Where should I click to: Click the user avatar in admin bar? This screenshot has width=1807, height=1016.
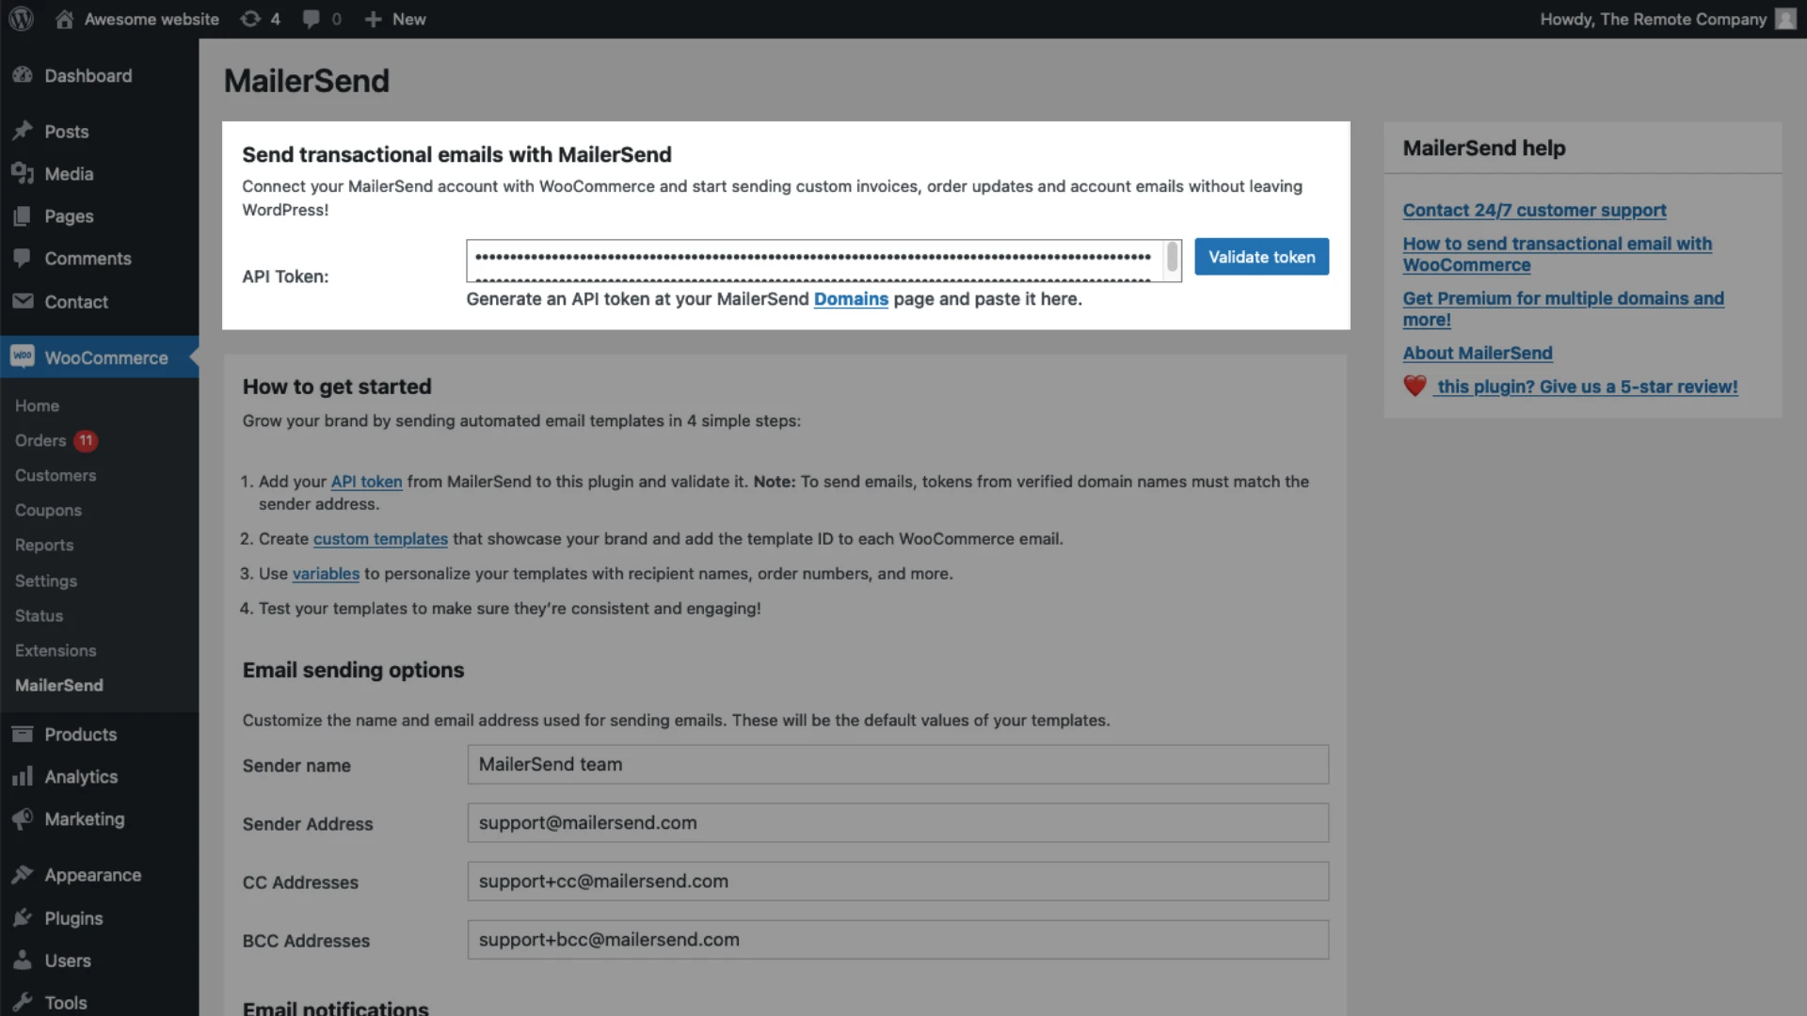coord(1785,19)
